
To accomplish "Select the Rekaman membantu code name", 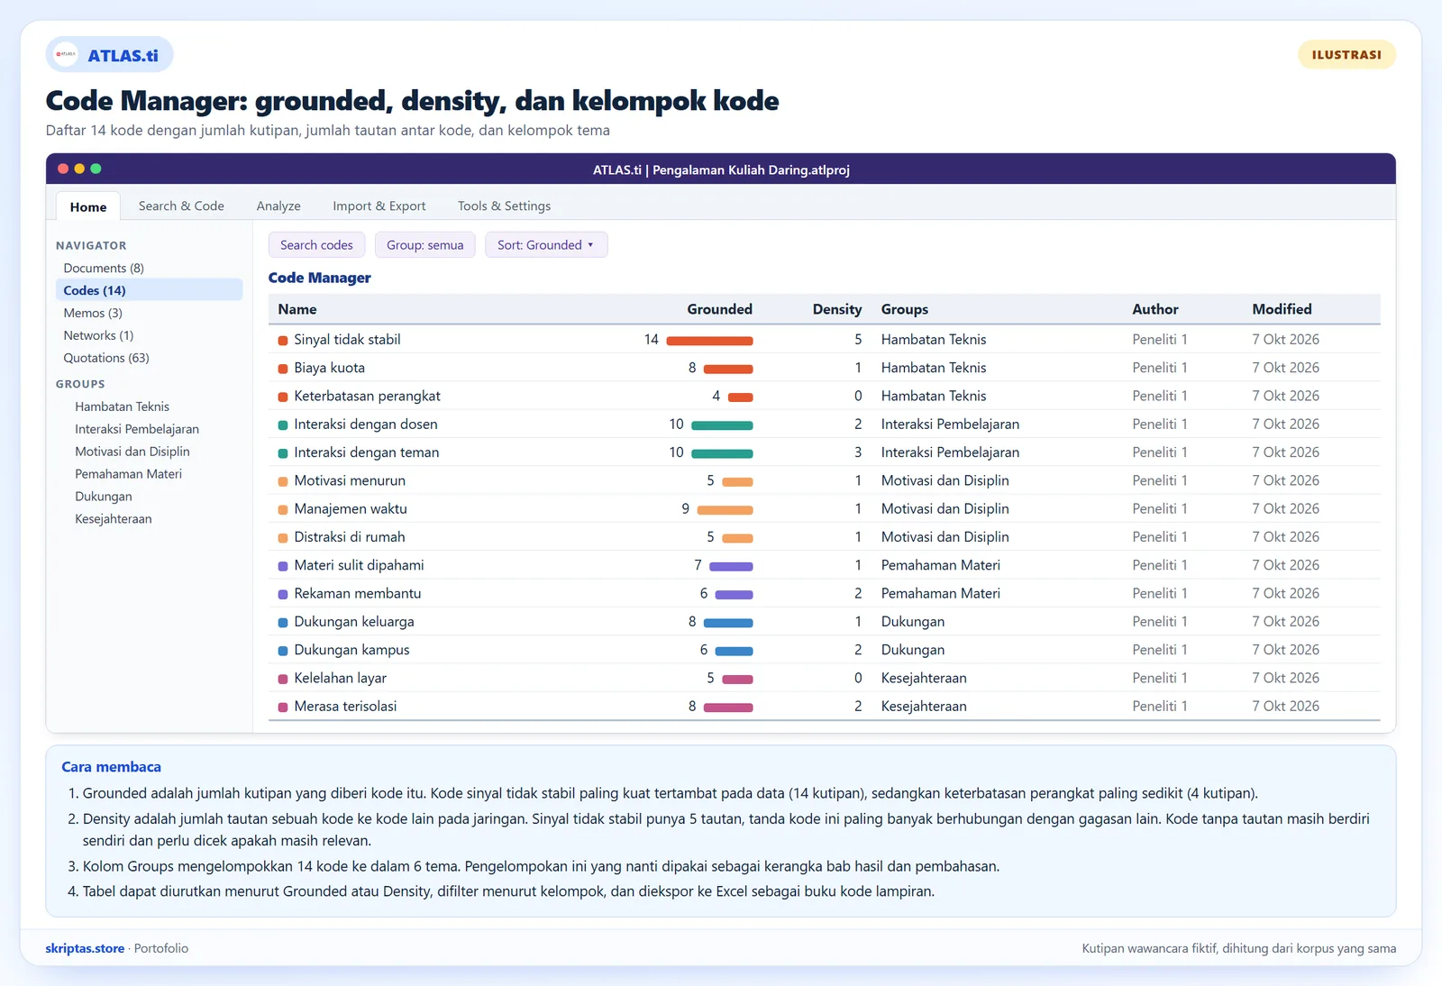I will point(358,593).
